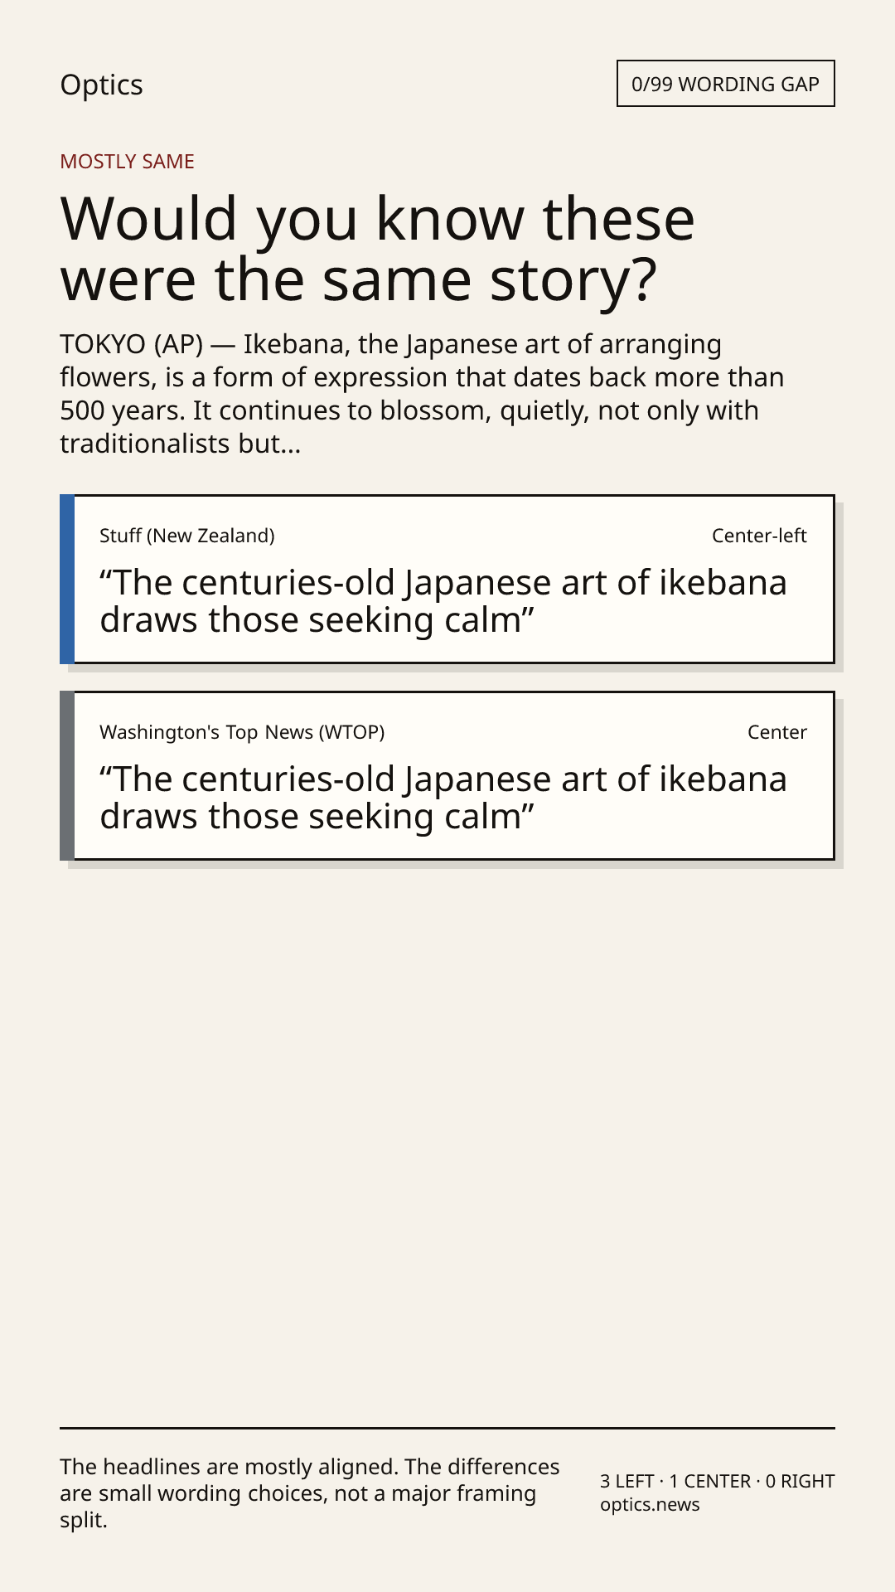This screenshot has width=895, height=1592.
Task: Click the Center bias label on WTOP card
Action: 777,732
